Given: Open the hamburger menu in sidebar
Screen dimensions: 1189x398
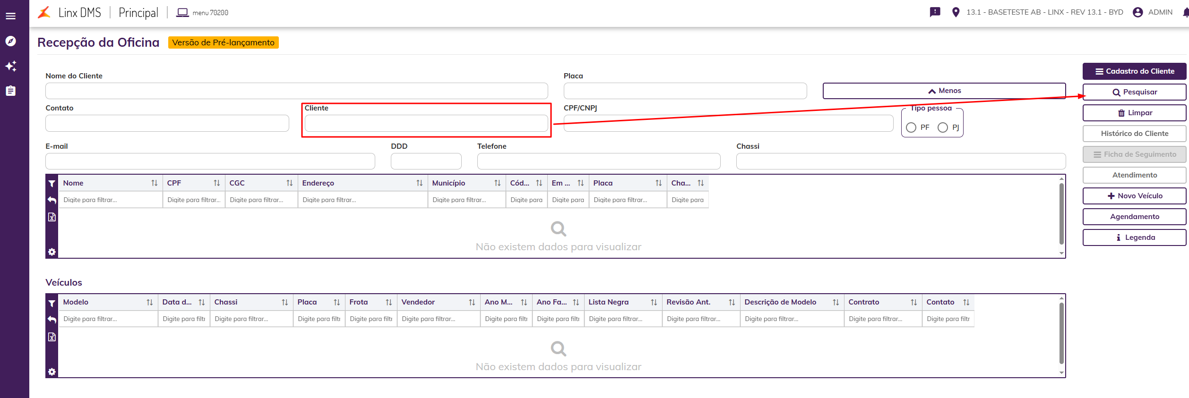Looking at the screenshot, I should [x=10, y=16].
